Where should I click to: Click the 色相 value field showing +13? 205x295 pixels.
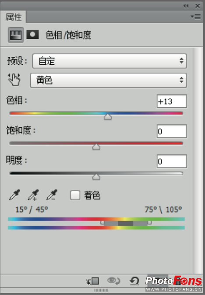[172, 101]
